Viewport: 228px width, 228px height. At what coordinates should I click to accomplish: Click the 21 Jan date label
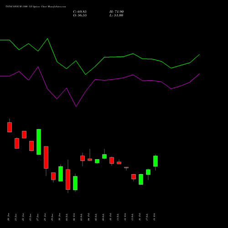[x=16, y=217]
